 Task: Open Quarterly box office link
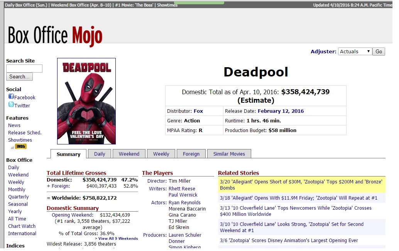(x=18, y=197)
